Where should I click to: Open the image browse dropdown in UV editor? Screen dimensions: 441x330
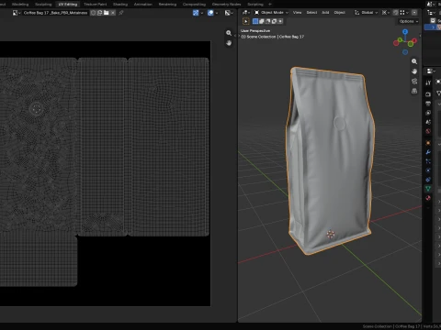coord(17,13)
